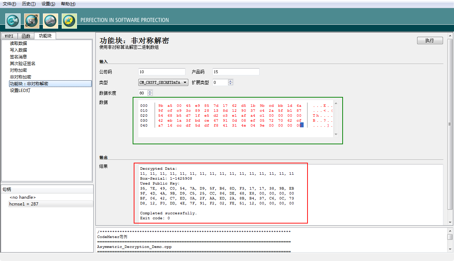The height and width of the screenshot is (261, 454).
Task: Click the hex editor scroll down arrow
Action: [336, 134]
